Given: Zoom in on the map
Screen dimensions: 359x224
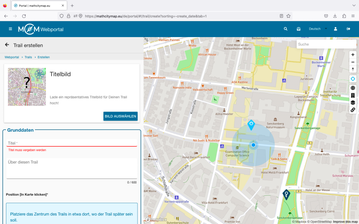Looking at the screenshot, I should click(353, 55).
